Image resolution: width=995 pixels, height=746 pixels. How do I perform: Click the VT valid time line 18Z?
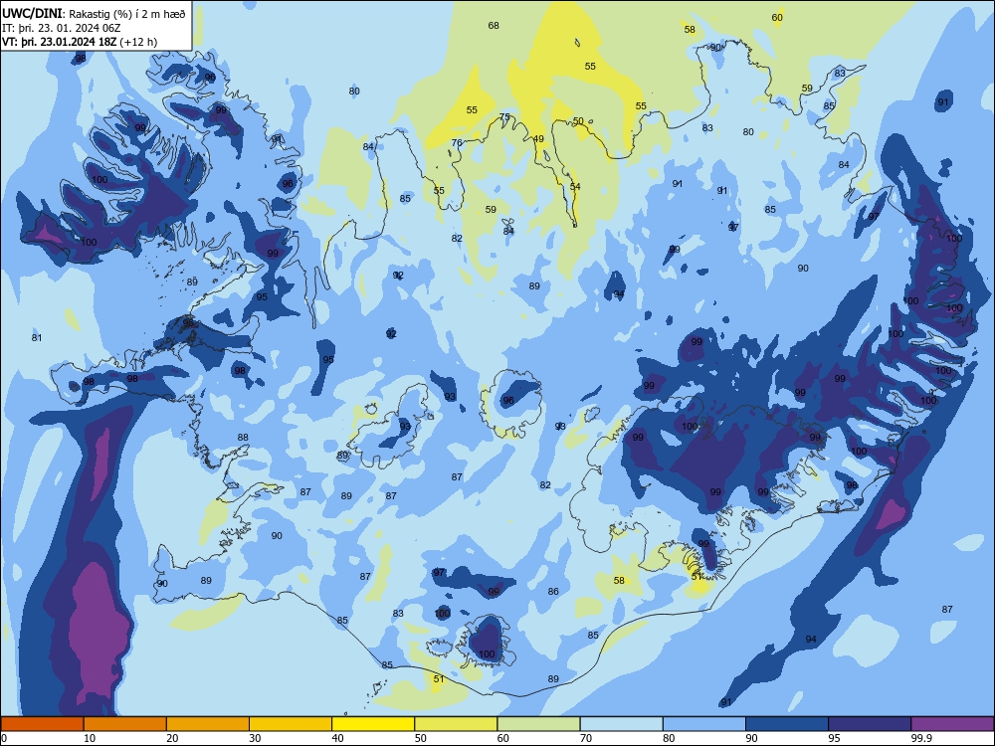click(80, 42)
